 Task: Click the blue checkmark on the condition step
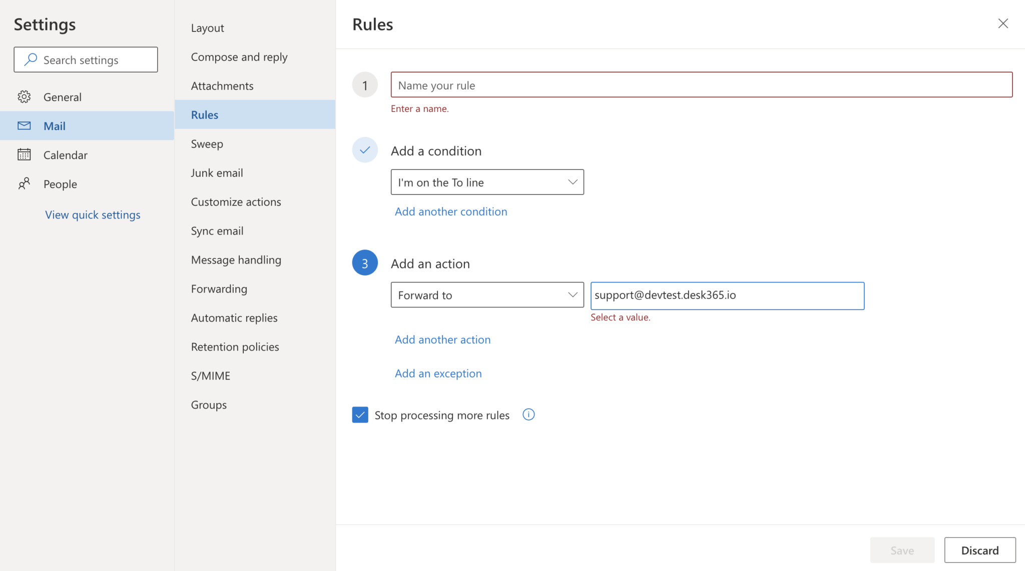365,149
